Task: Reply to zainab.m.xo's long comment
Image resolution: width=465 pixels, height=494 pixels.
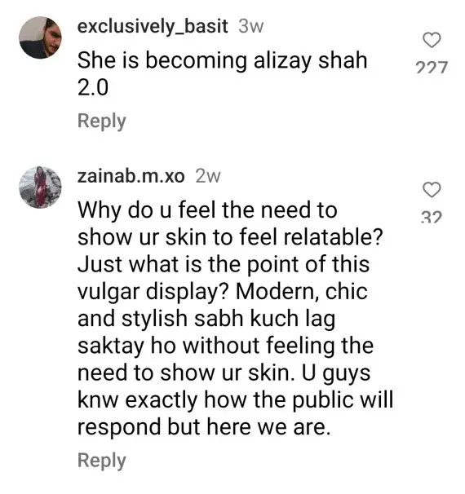Action: [x=102, y=461]
